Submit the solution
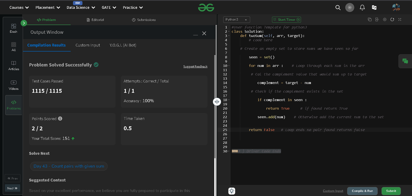The width and height of the screenshot is (412, 196). [391, 191]
